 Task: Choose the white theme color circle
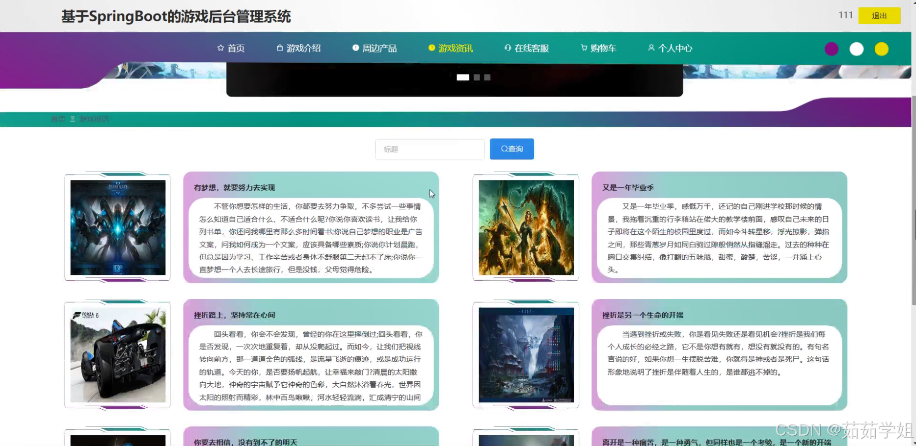(857, 49)
